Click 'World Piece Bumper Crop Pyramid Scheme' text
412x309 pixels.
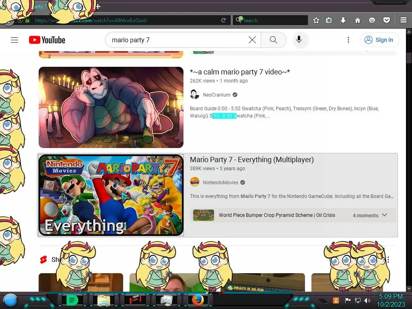click(266, 215)
